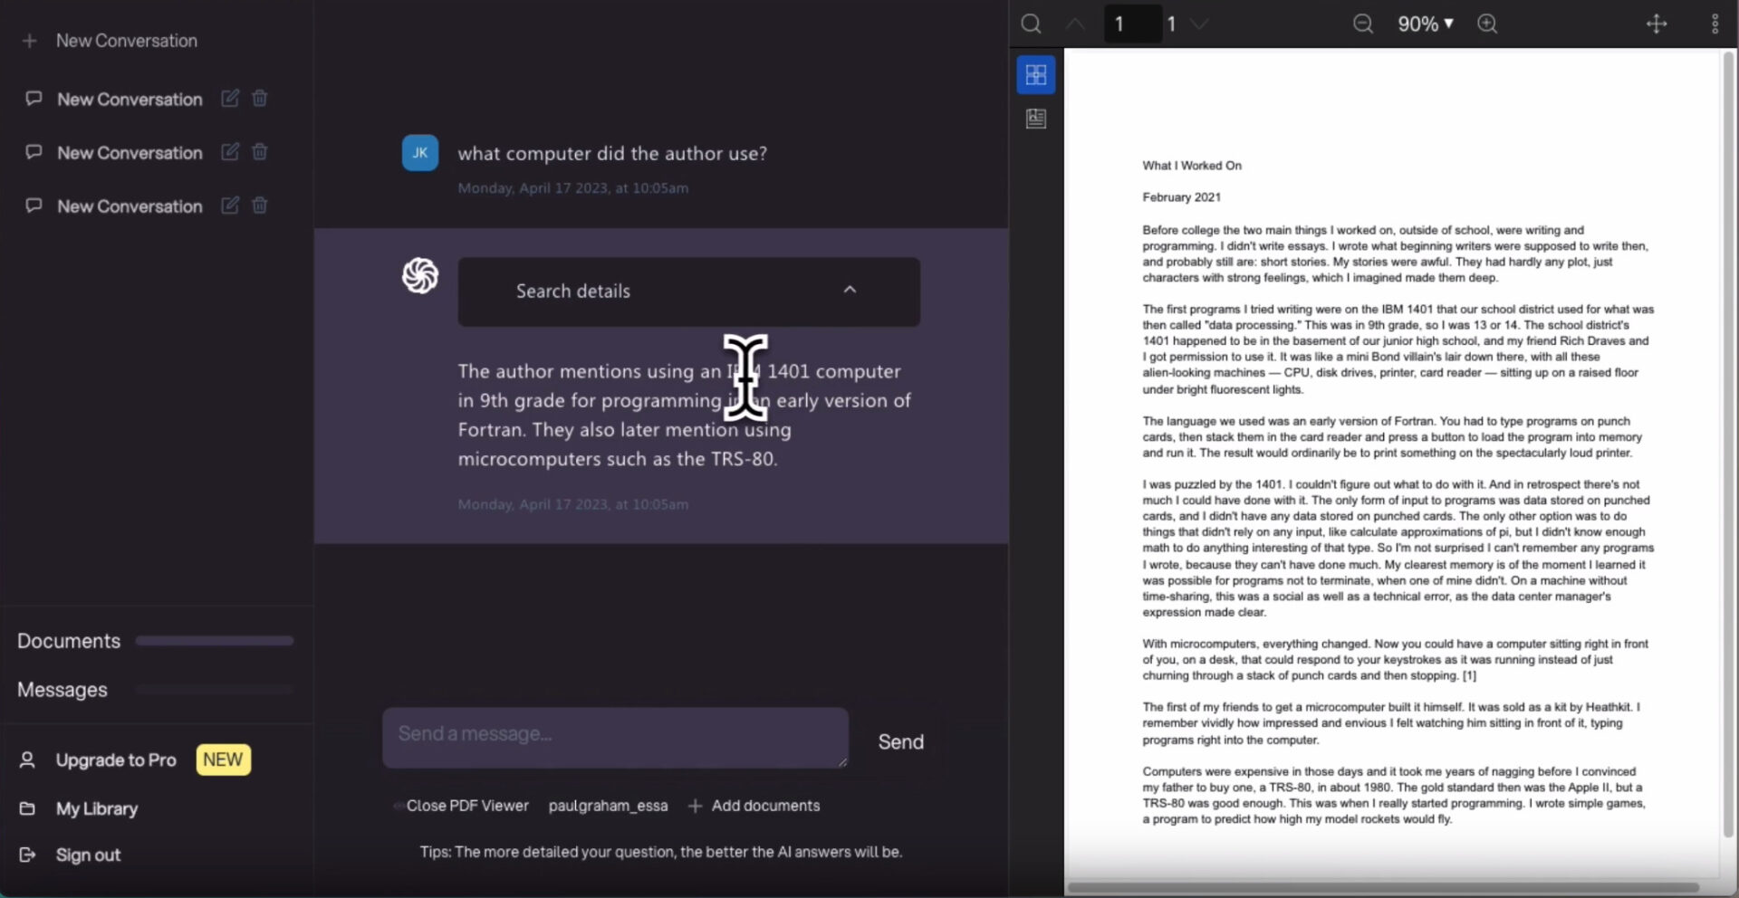Screen dimensions: 1739x898
Task: Click Sign out in the sidebar
Action: point(88,855)
